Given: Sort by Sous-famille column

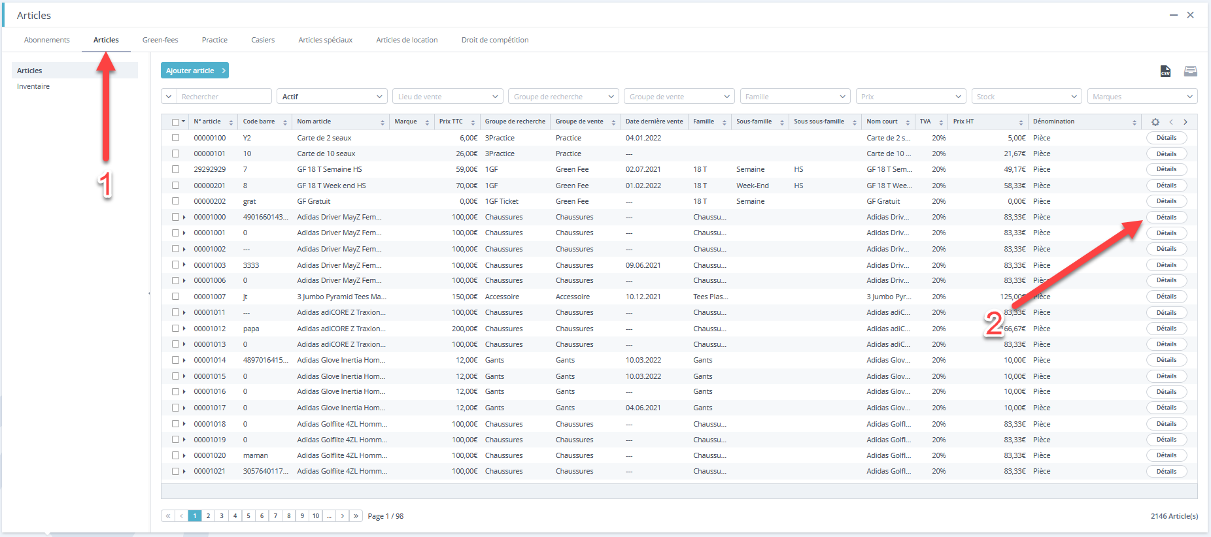Looking at the screenshot, I should [782, 122].
